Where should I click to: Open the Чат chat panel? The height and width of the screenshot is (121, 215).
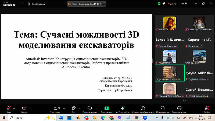(74, 110)
